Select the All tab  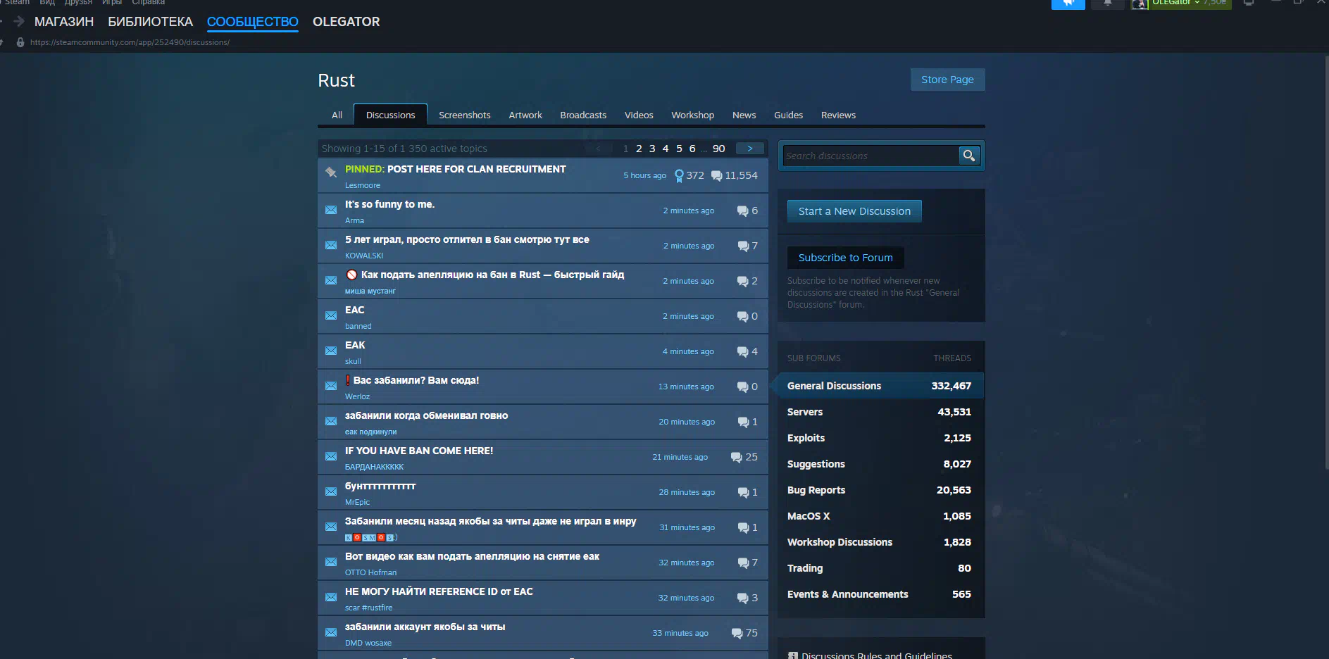click(x=337, y=115)
